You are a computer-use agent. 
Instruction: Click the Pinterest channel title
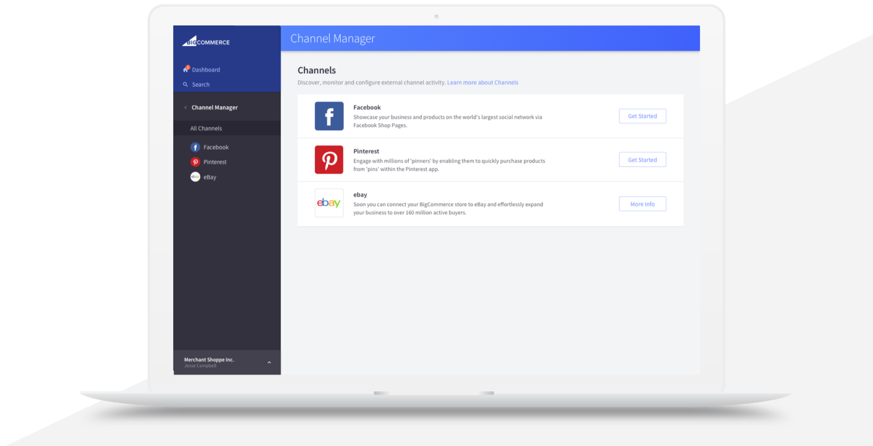pos(366,151)
